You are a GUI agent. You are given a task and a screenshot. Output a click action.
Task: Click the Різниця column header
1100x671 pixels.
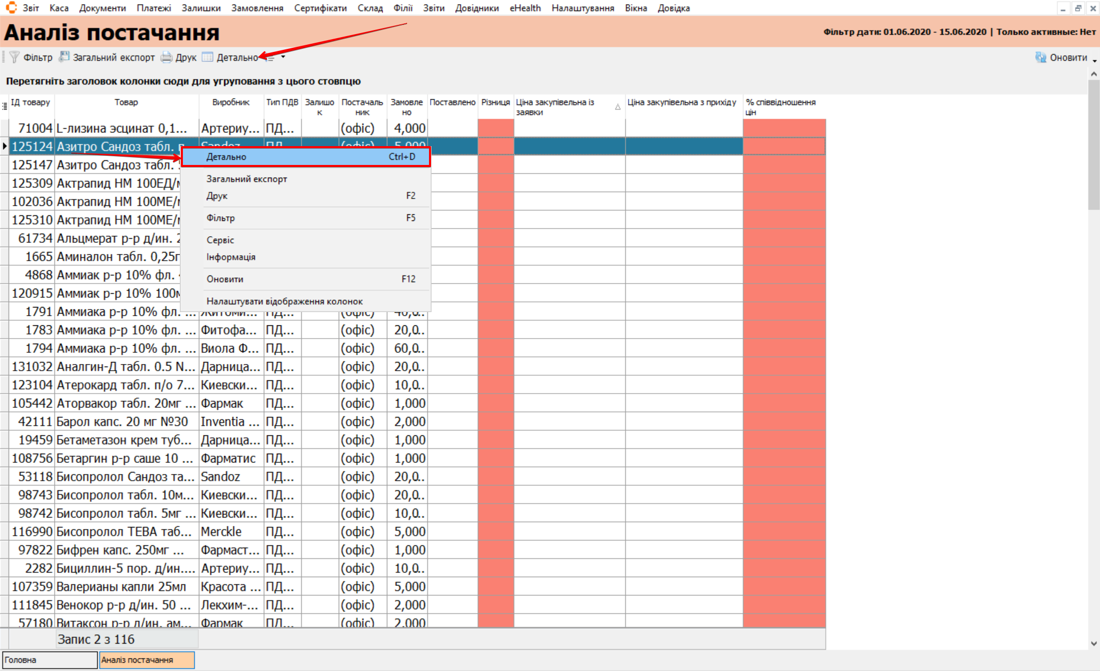click(x=495, y=102)
